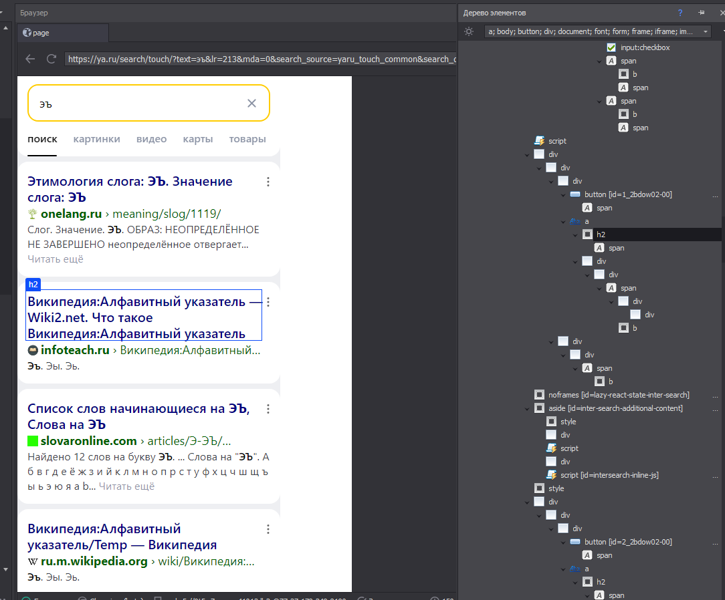Collapse button 1_2bdow02-00 node
Viewport: 725px width, 600px height.
pos(563,195)
